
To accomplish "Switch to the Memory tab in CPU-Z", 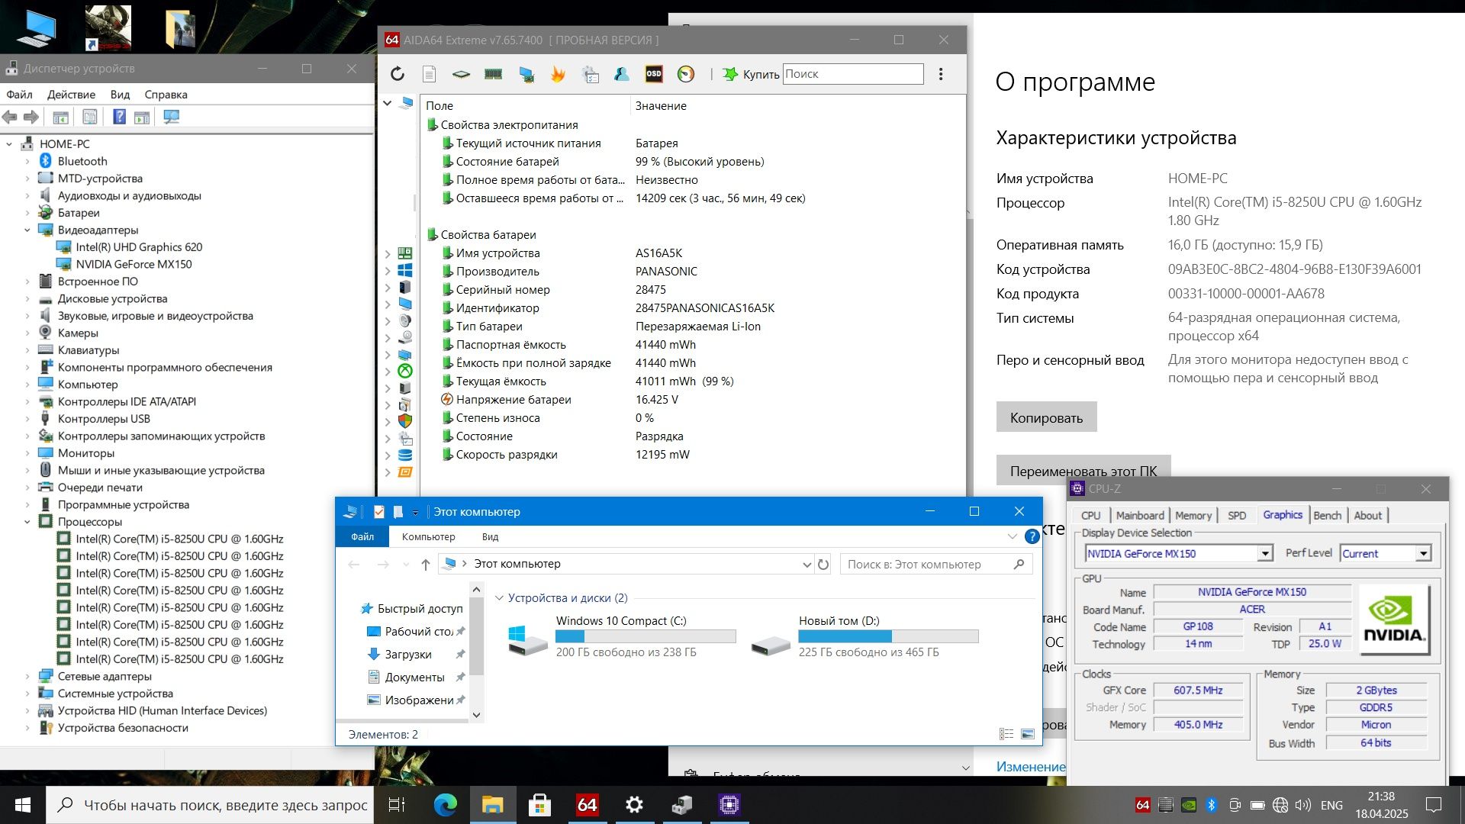I will coord(1193,516).
